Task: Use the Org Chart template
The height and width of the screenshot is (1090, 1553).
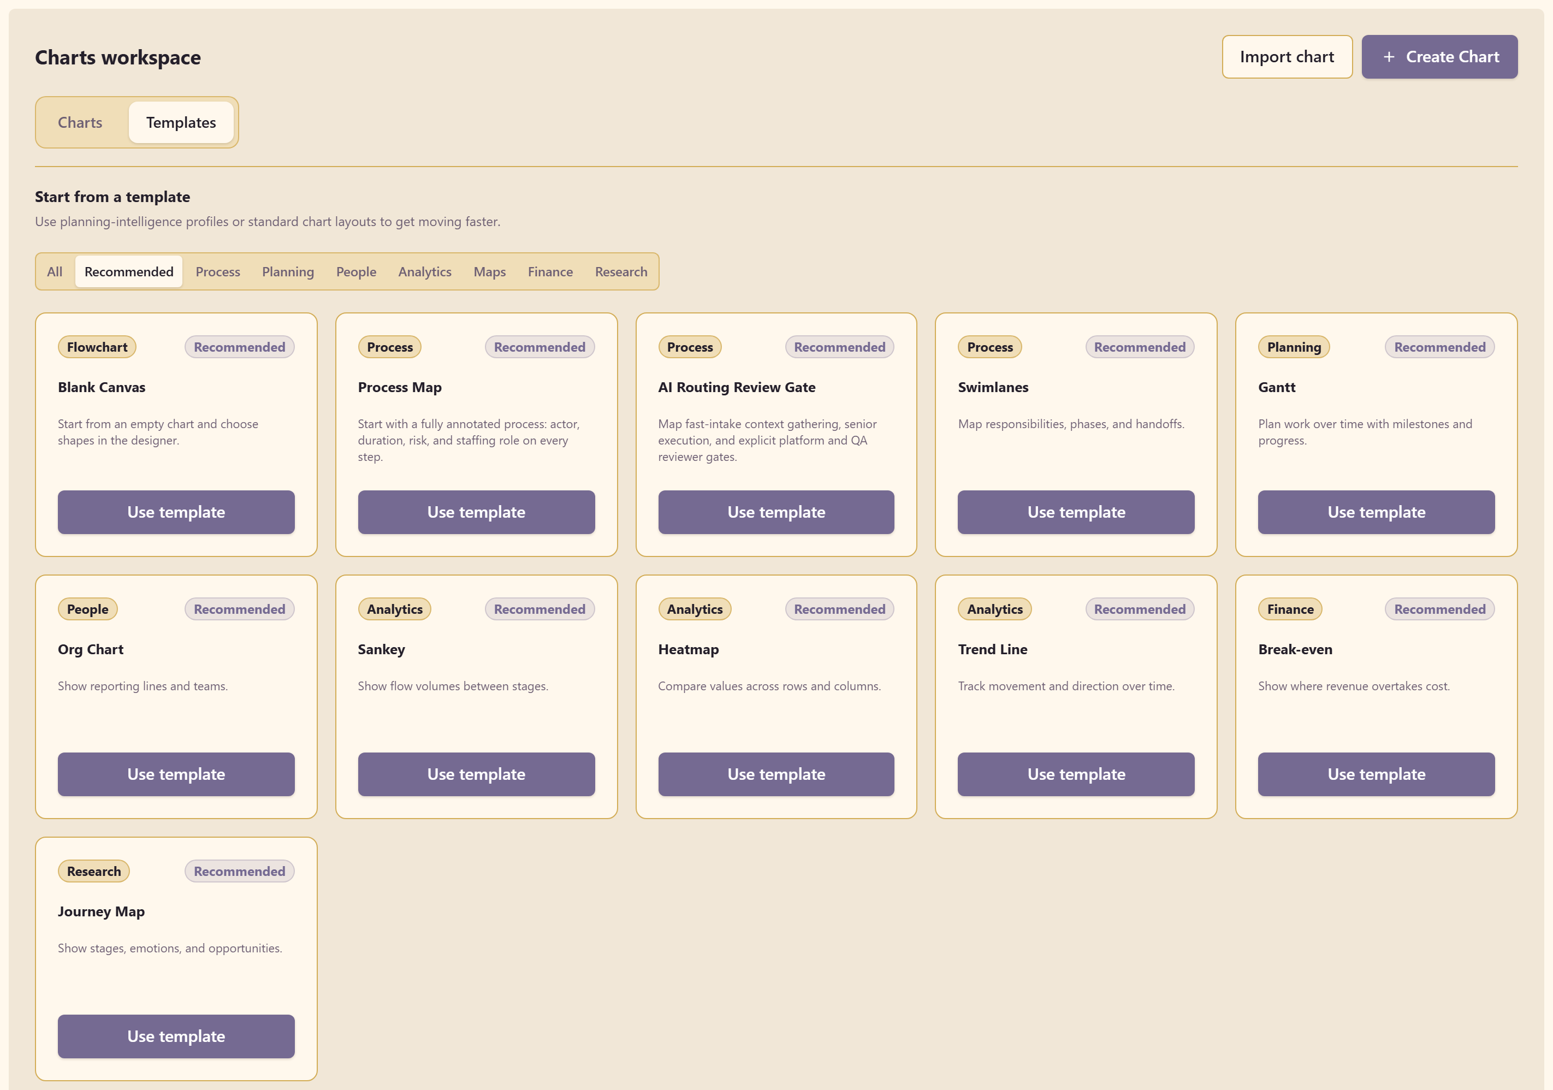Action: [176, 774]
